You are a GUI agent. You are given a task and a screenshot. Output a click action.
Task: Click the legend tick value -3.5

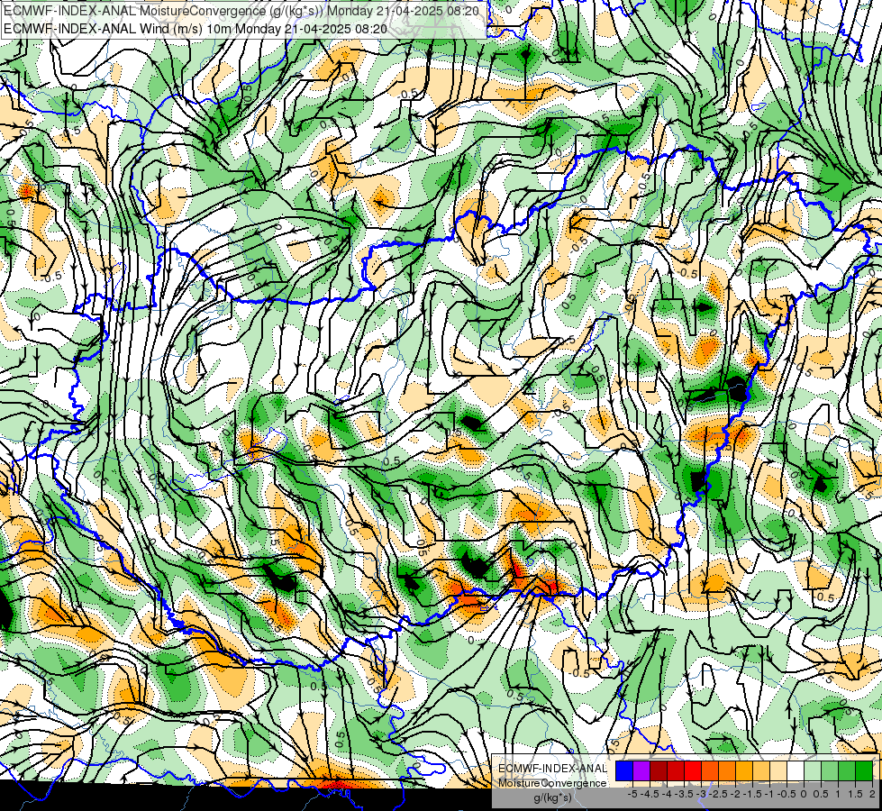tap(684, 794)
